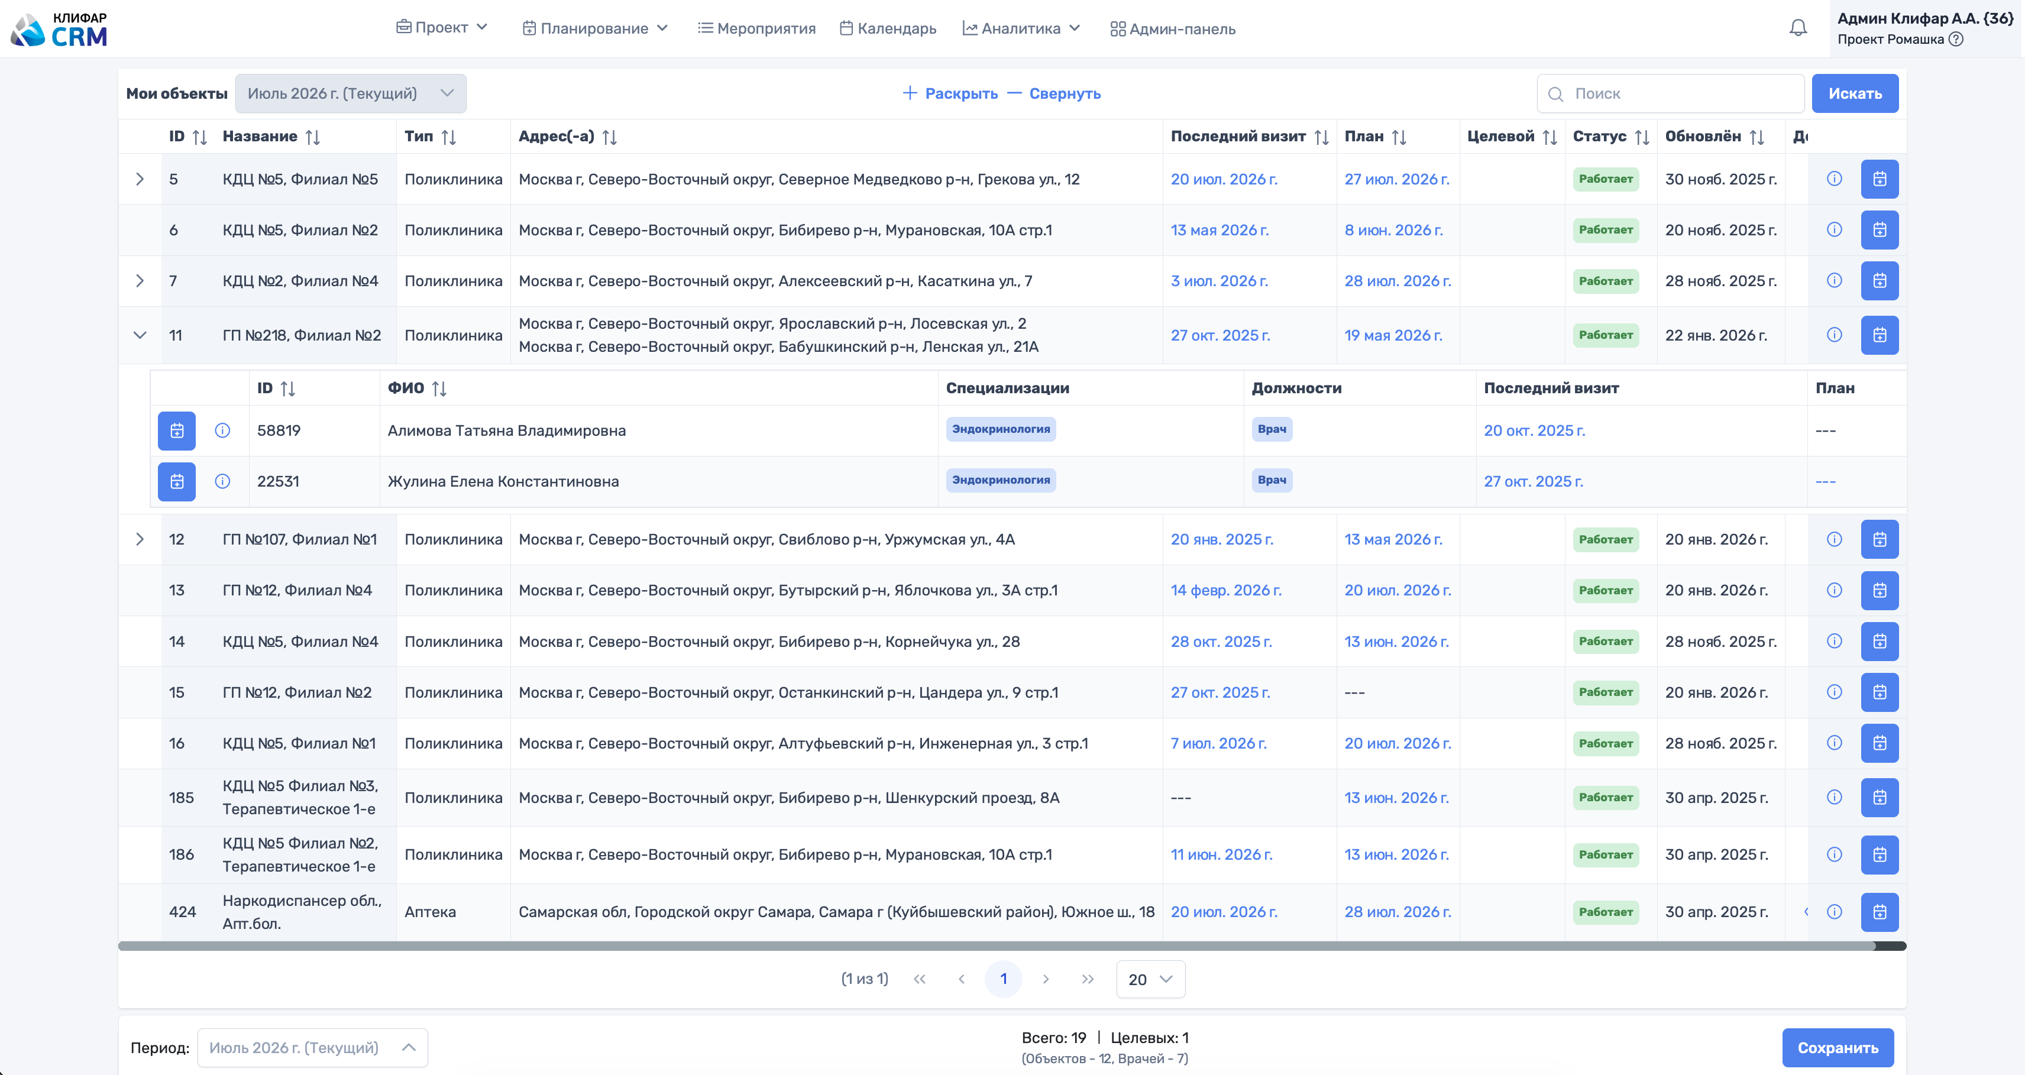The height and width of the screenshot is (1075, 2025).
Task: Click the info icon for ГП №12, Филиал №2
Action: pyautogui.click(x=1834, y=692)
